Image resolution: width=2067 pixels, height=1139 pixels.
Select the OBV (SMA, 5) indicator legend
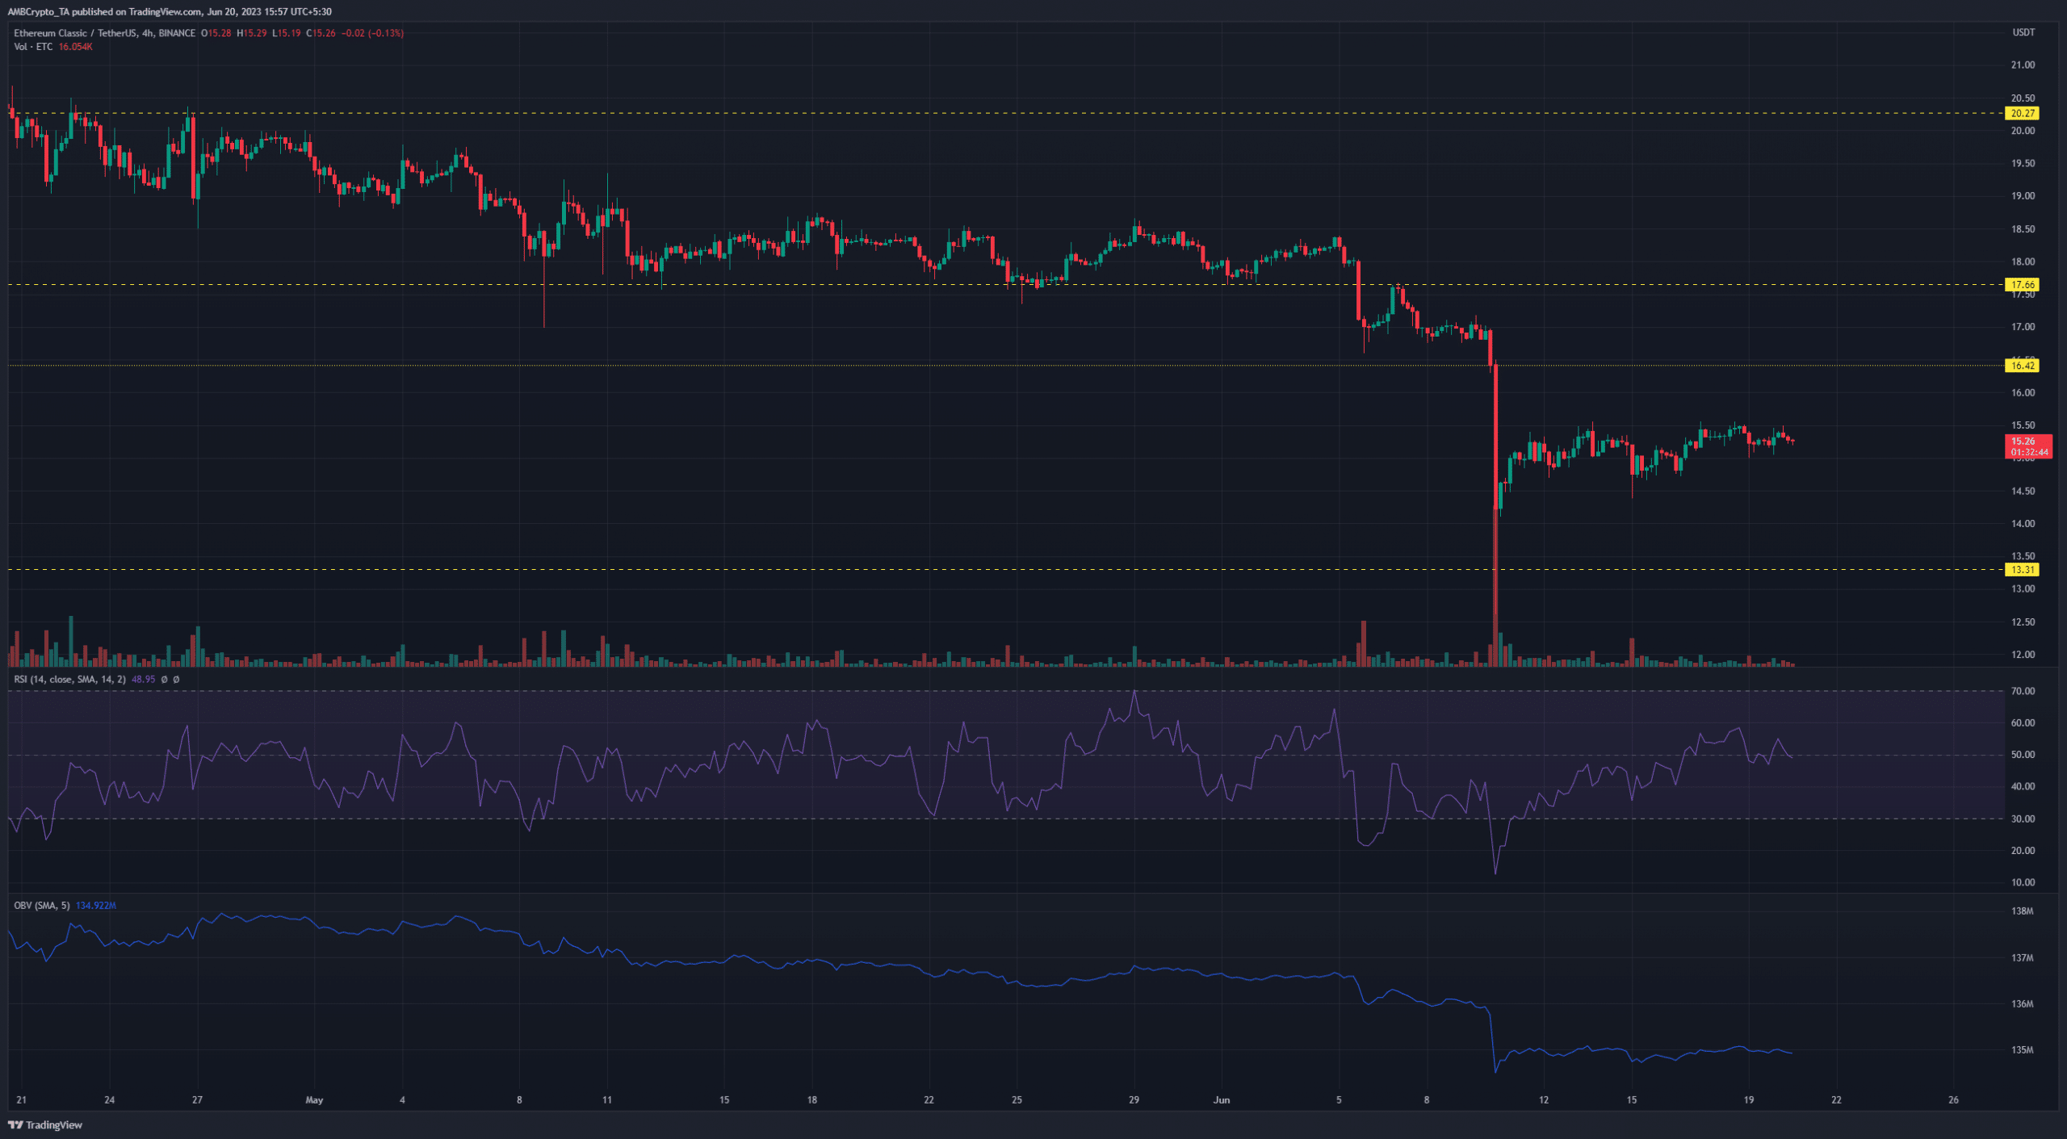click(x=42, y=906)
